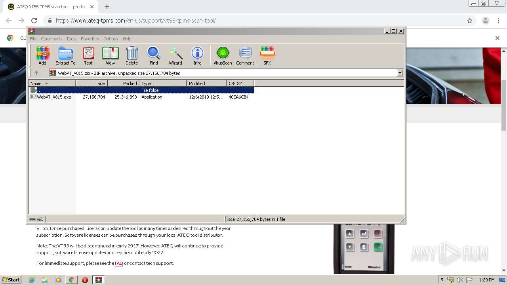507x285 pixels.
Task: Sort by Size column header
Action: pos(91,84)
